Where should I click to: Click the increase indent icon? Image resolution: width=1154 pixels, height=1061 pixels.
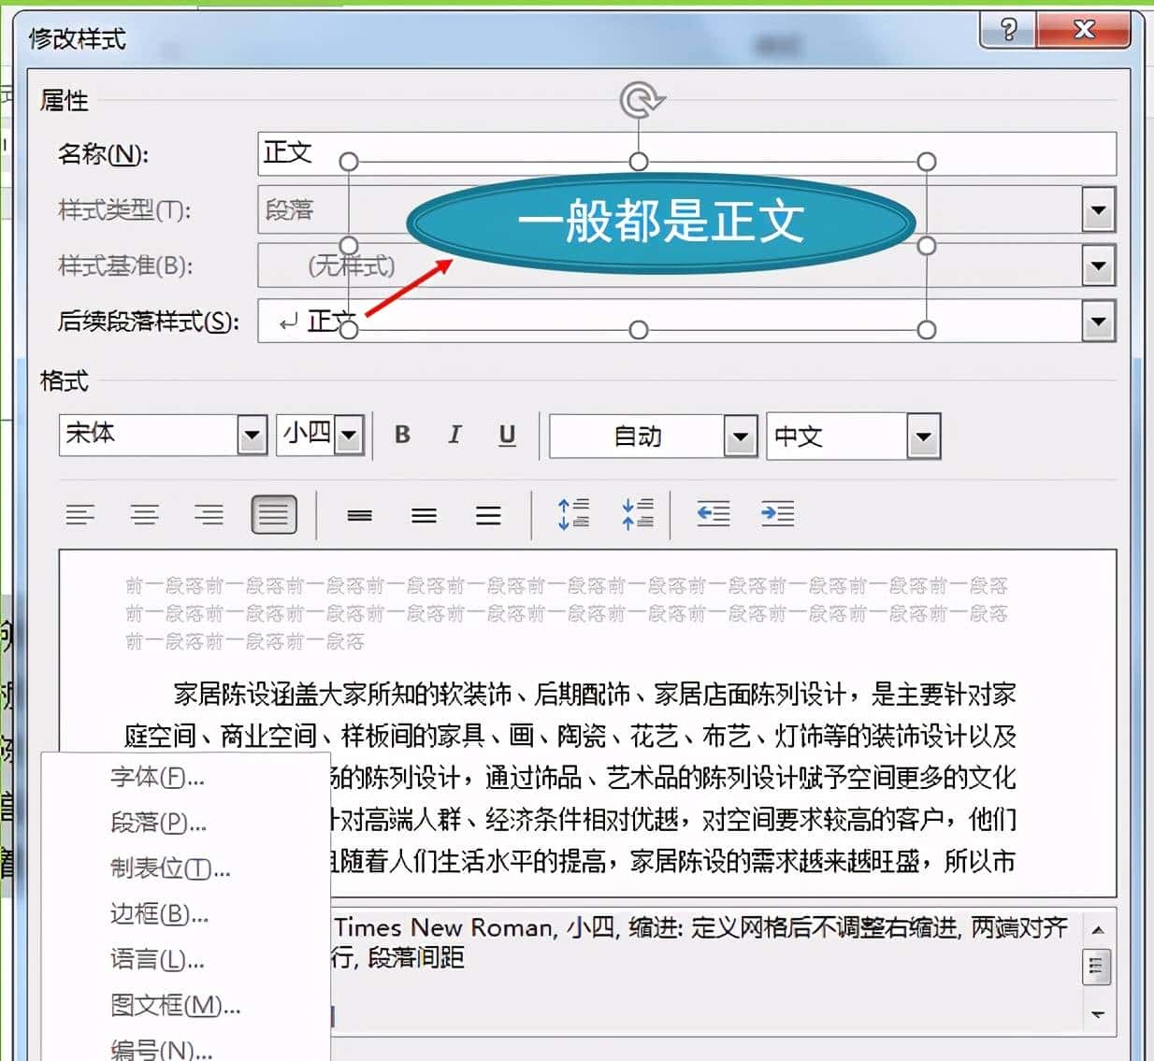coord(778,514)
